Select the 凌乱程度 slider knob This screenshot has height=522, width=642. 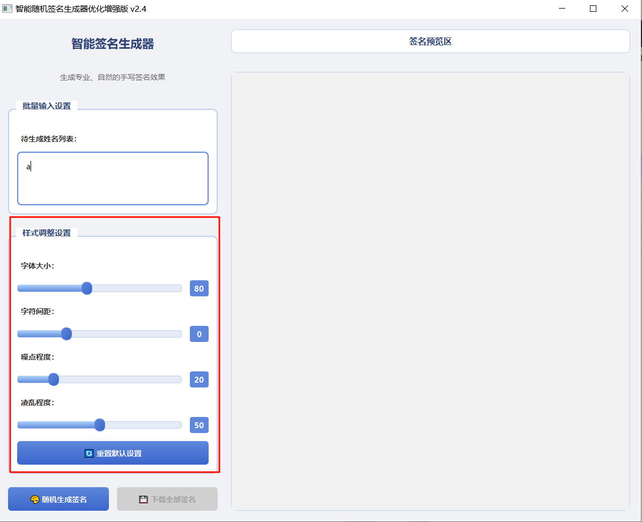pos(99,425)
